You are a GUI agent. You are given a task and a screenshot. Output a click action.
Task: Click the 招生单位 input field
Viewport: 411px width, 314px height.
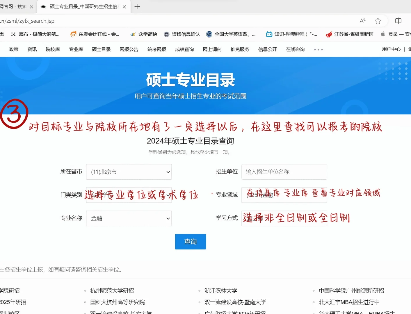click(x=284, y=172)
